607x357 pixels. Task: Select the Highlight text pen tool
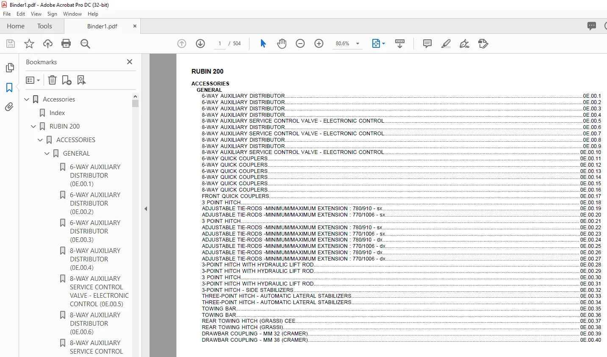click(x=446, y=44)
